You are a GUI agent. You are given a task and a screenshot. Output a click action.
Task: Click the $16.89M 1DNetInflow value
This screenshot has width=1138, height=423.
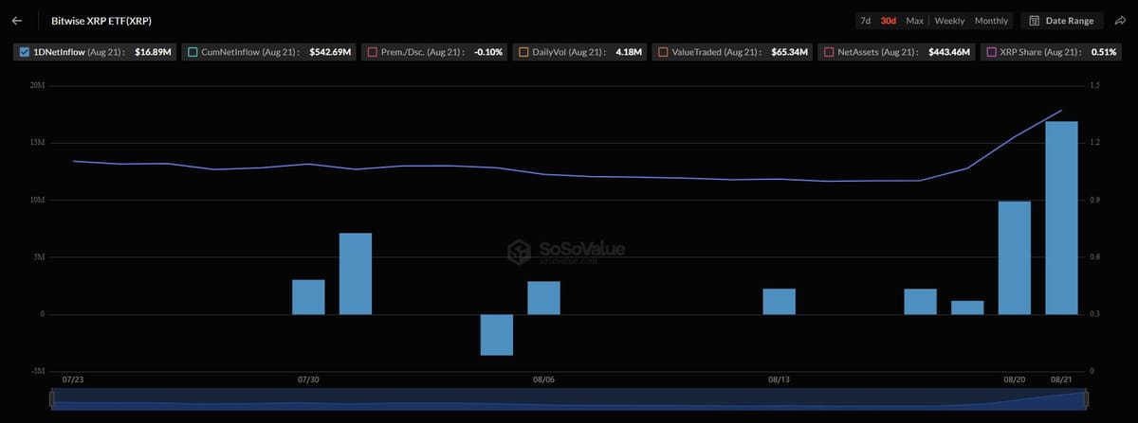pos(152,52)
